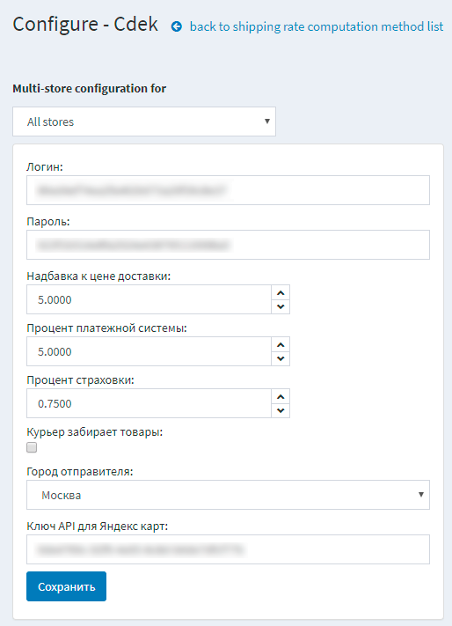Screen dimensions: 452x626
Task: Click inside Процент страховки field
Action: click(x=149, y=403)
